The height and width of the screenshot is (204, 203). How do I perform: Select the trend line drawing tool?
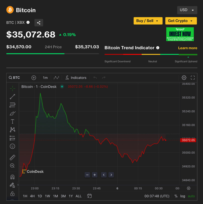click(12, 97)
